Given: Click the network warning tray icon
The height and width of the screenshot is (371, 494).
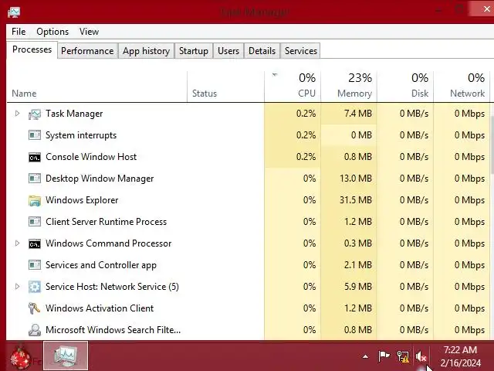Looking at the screenshot, I should click(403, 357).
